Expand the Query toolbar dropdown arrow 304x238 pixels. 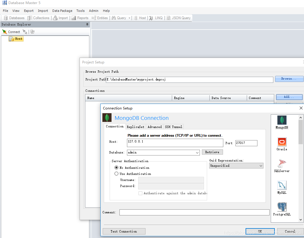tap(129, 18)
